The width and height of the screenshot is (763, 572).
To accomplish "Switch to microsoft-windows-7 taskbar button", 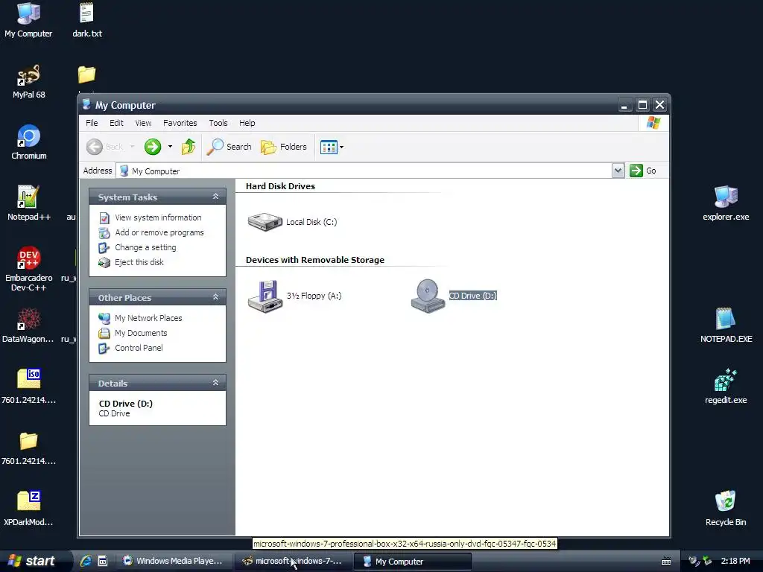I will 294,562.
